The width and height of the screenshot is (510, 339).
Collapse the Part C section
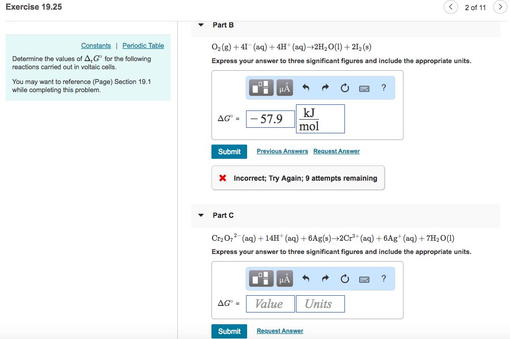point(201,215)
